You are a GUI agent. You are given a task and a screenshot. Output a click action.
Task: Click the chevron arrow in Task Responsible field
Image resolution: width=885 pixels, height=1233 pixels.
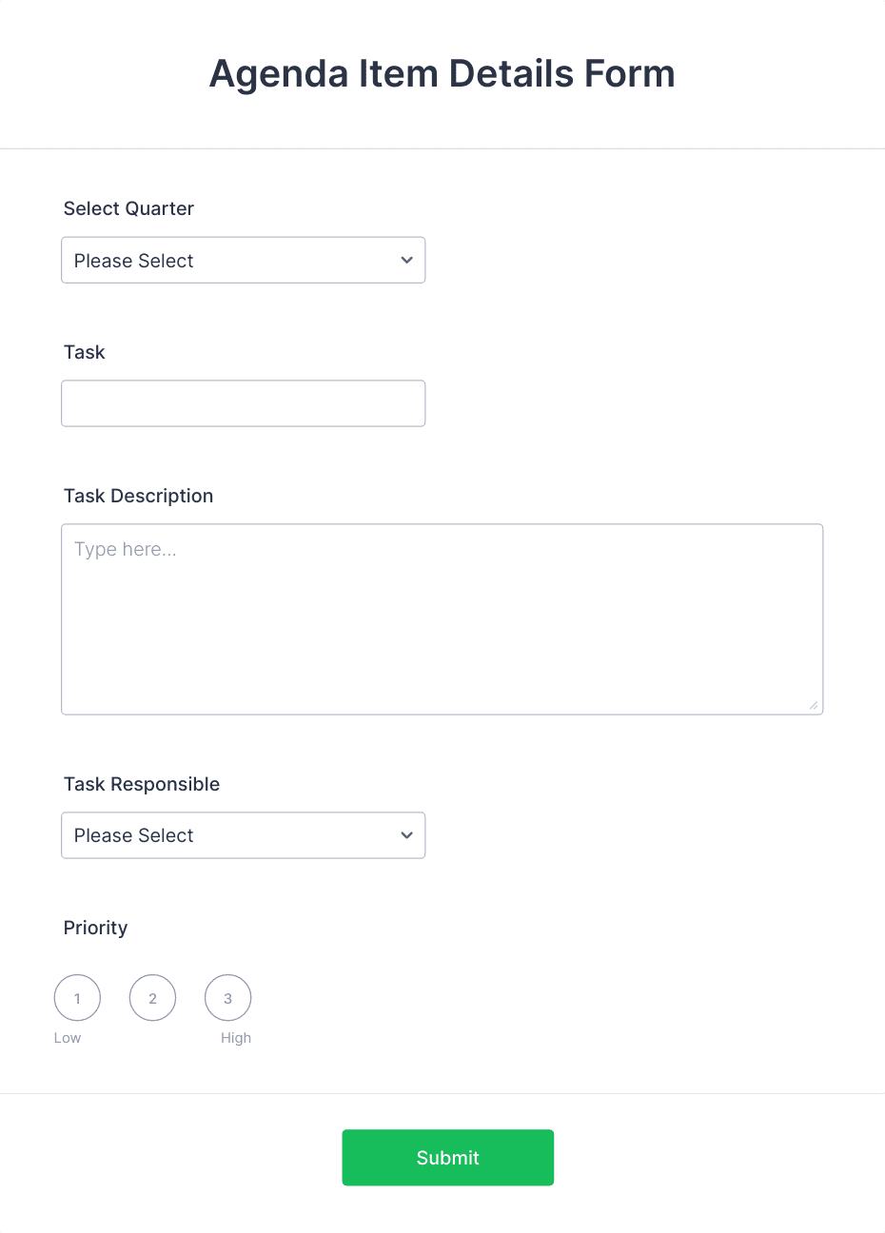406,835
